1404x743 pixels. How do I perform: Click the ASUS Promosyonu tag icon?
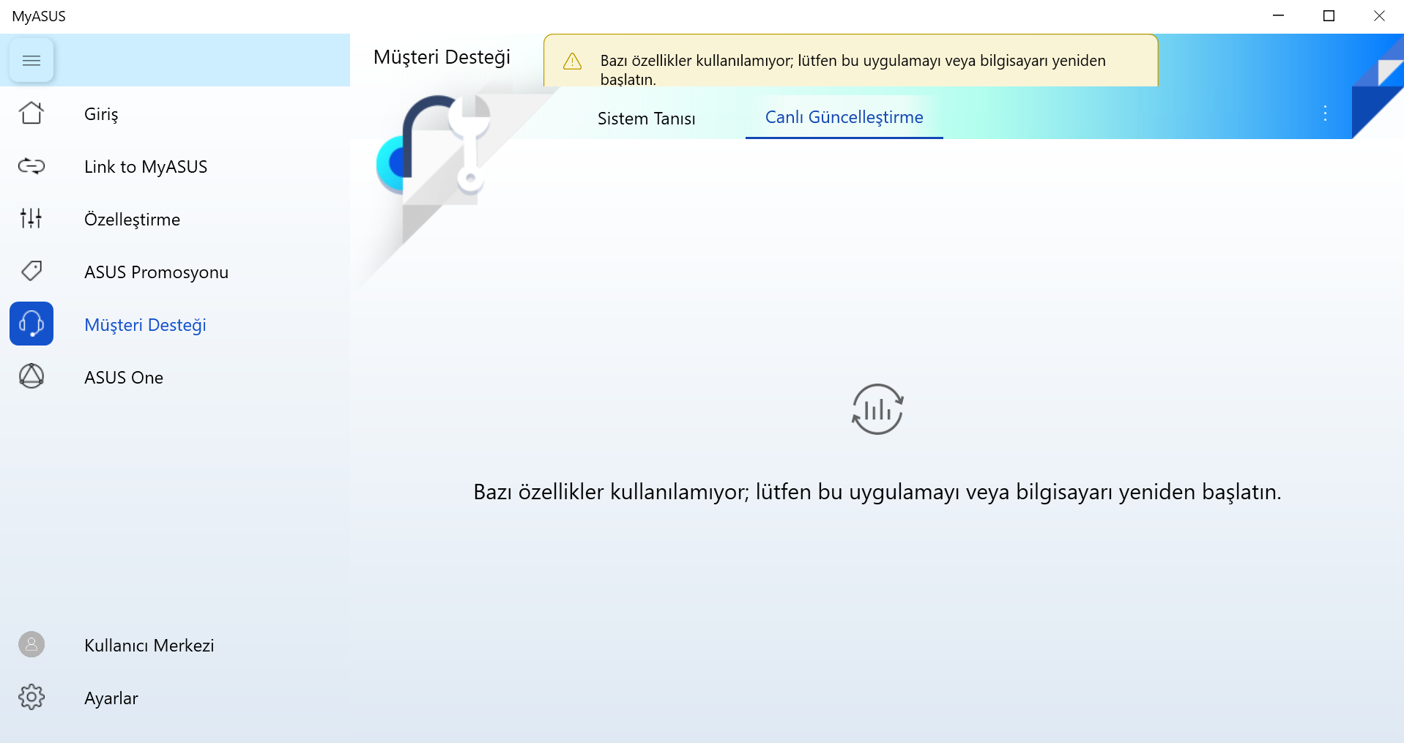(31, 271)
